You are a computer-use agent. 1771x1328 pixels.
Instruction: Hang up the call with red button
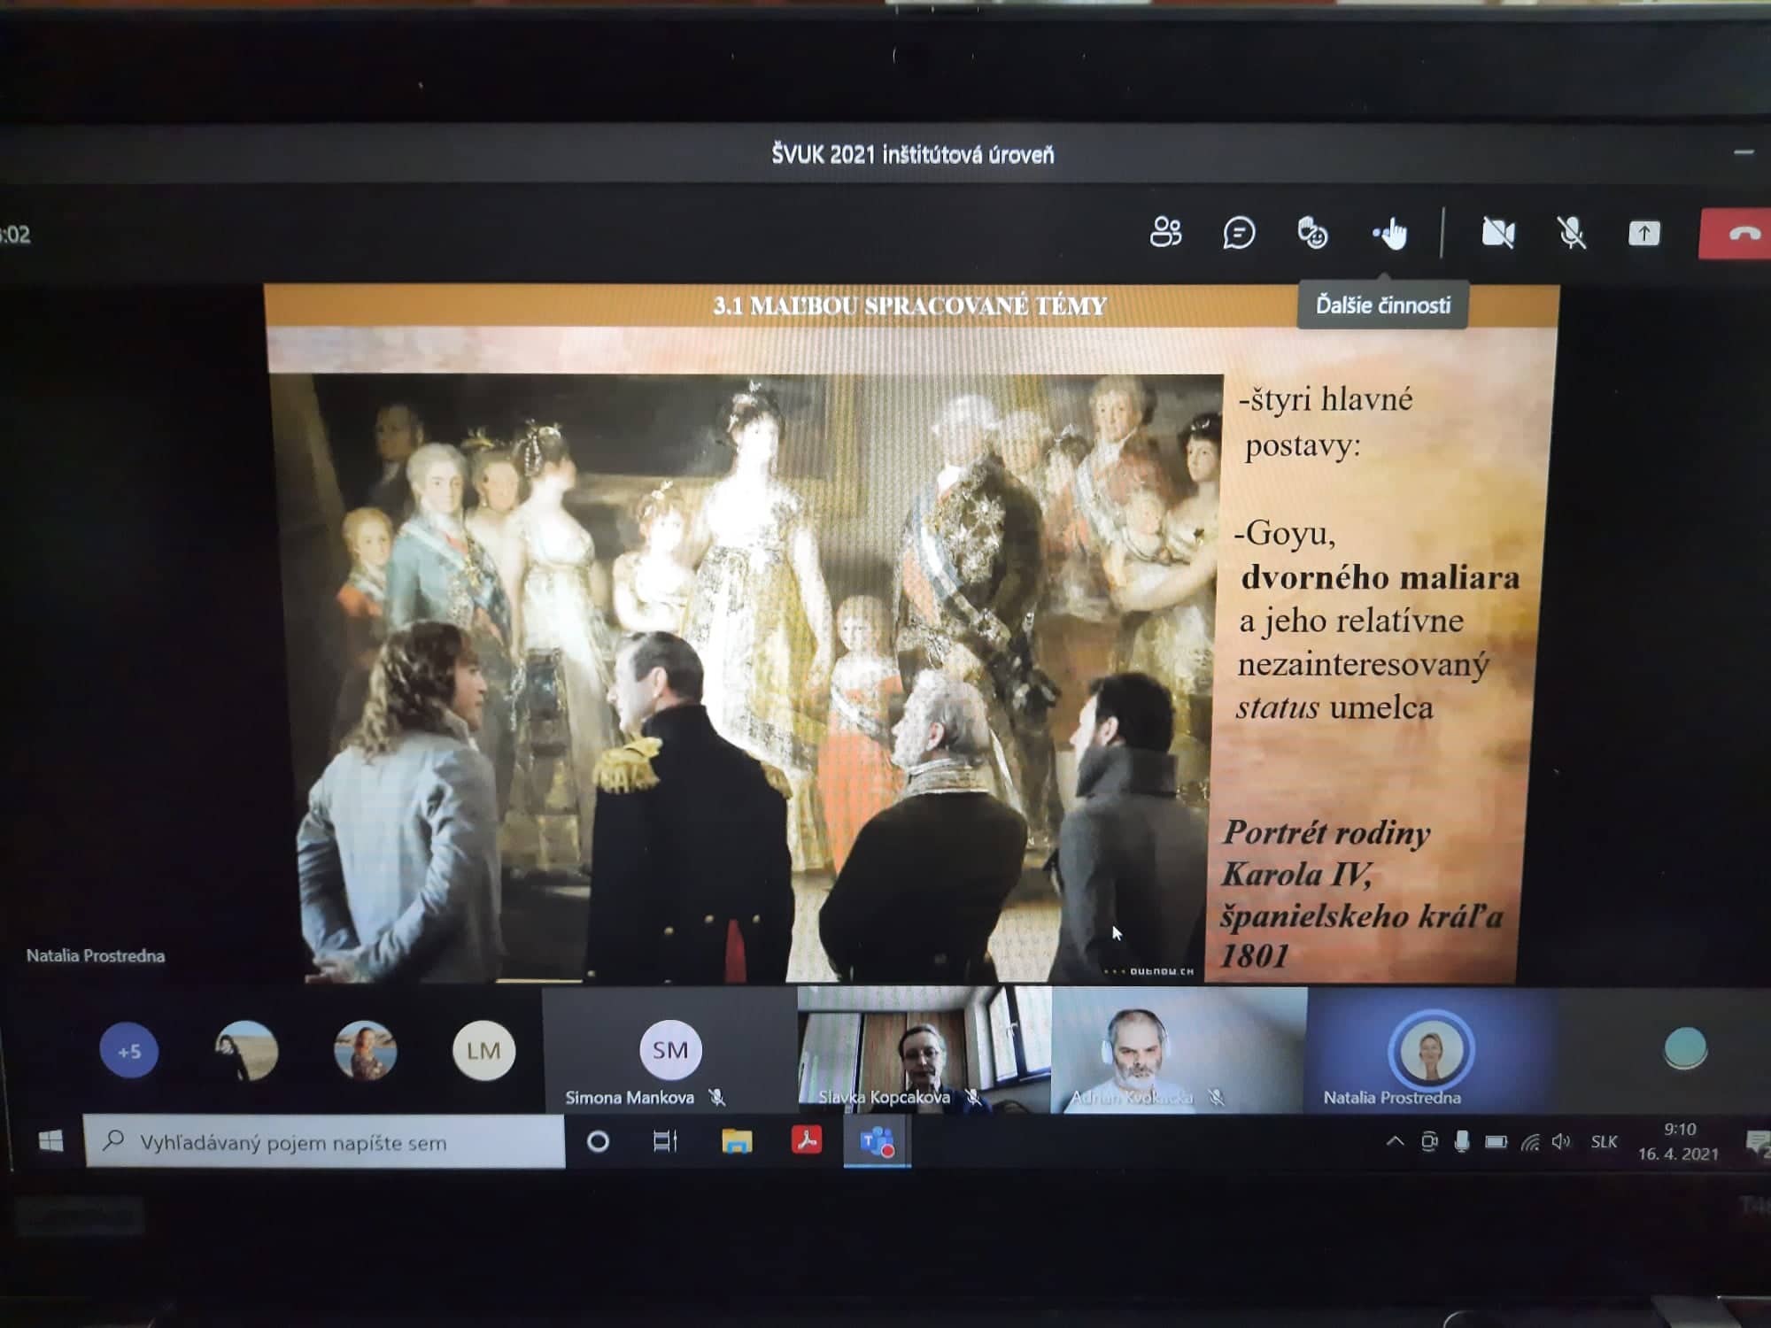(x=1736, y=234)
